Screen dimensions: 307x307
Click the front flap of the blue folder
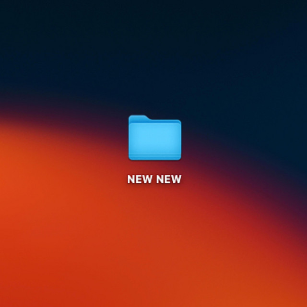(x=154, y=142)
